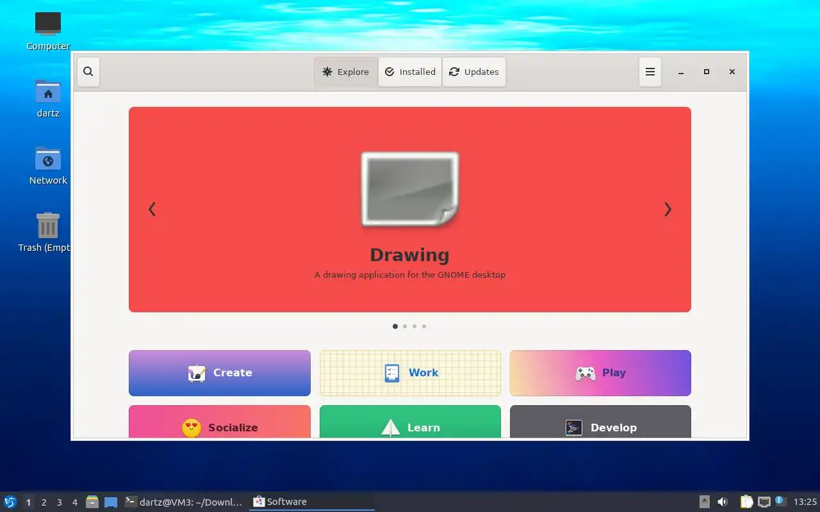The width and height of the screenshot is (820, 512).
Task: Select the first carousel page dot
Action: pyautogui.click(x=395, y=326)
